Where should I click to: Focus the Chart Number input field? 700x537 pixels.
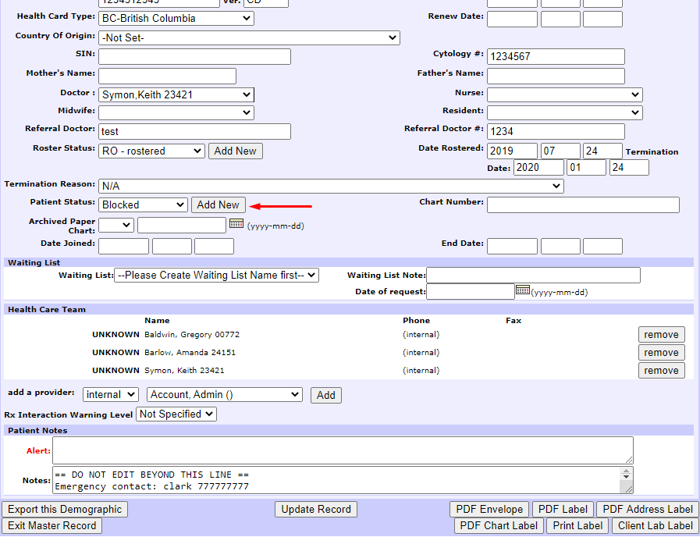582,204
